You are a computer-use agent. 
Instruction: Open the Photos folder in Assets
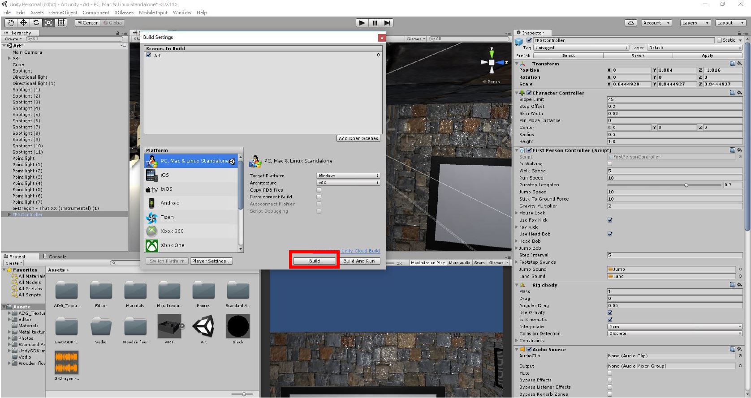(203, 290)
